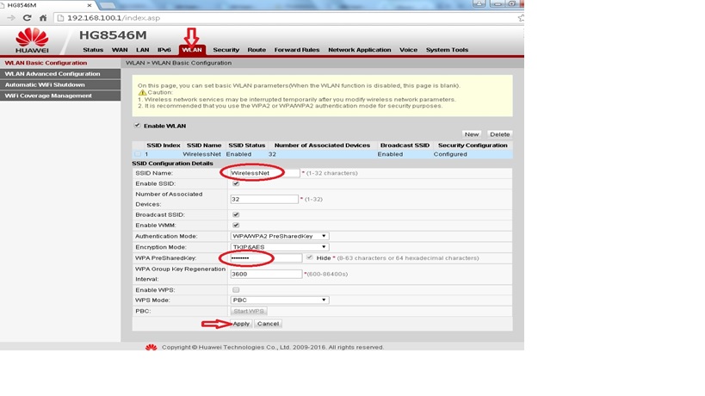This screenshot has height=396, width=705.
Task: Click the WirelessNet cell in SSID table
Action: click(202, 154)
